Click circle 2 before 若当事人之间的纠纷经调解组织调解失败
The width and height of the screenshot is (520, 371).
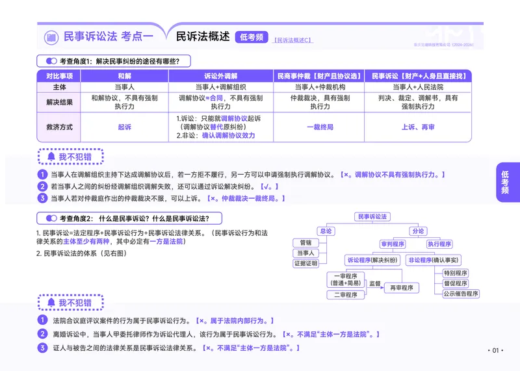(42, 186)
